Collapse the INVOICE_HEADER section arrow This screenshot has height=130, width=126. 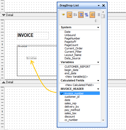(98, 89)
